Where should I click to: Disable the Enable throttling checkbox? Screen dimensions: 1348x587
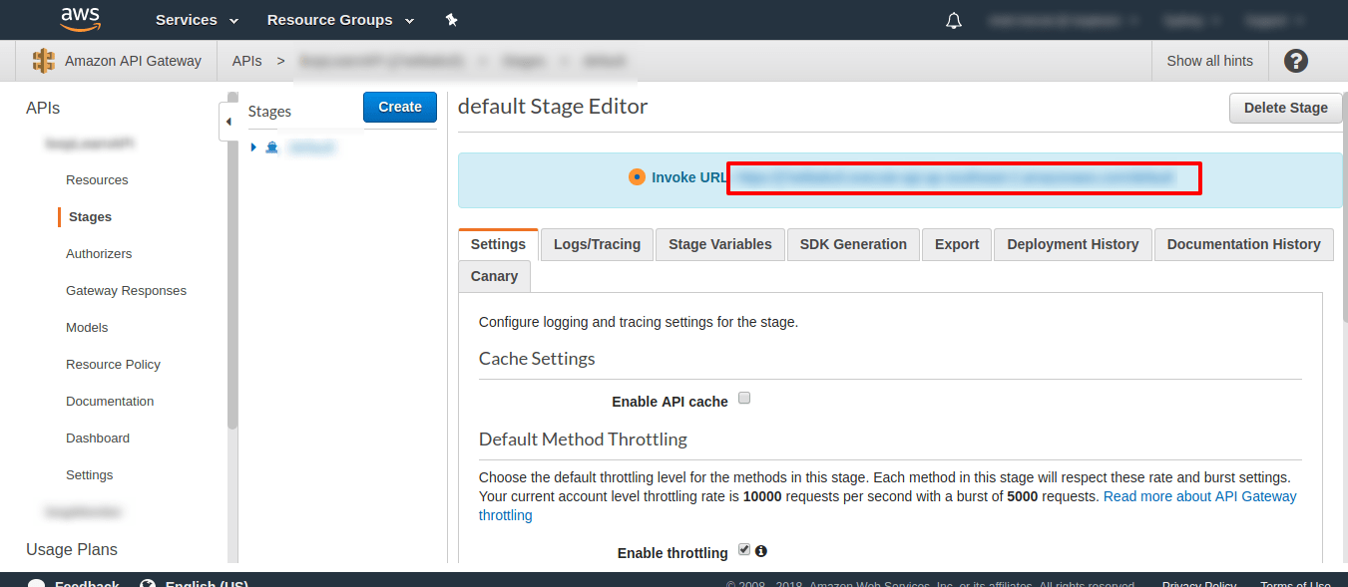tap(743, 548)
